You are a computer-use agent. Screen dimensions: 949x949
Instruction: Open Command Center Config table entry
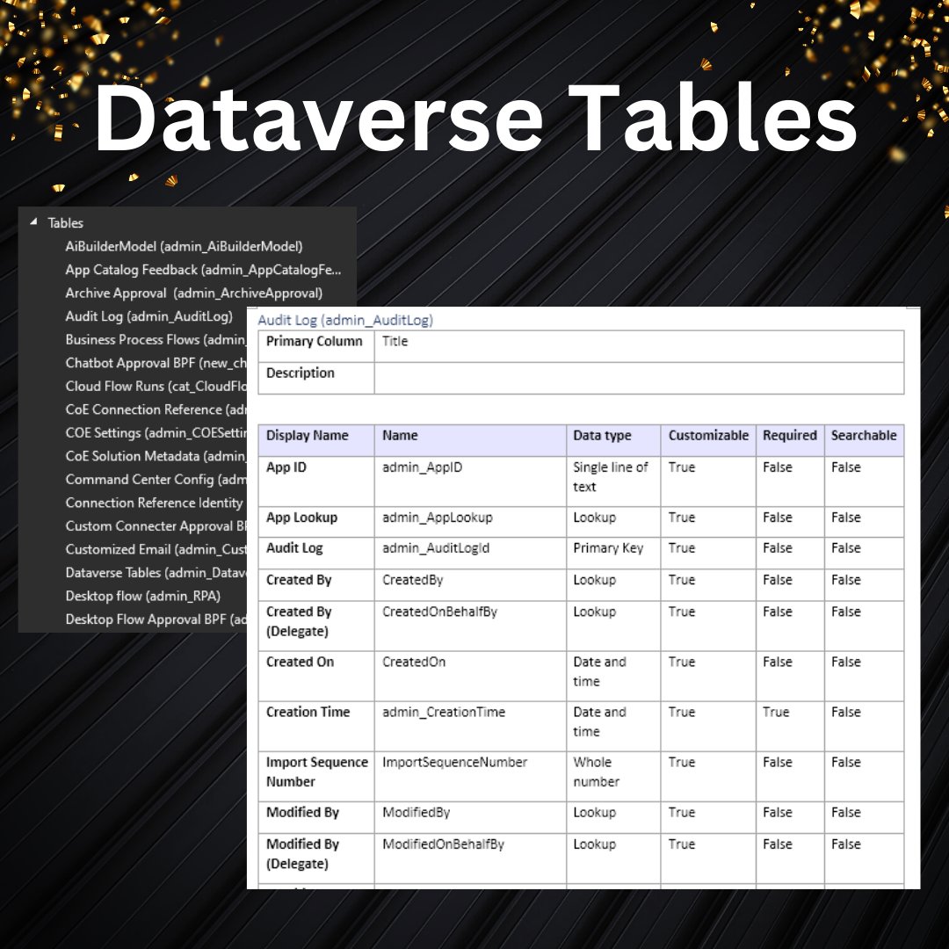(156, 480)
